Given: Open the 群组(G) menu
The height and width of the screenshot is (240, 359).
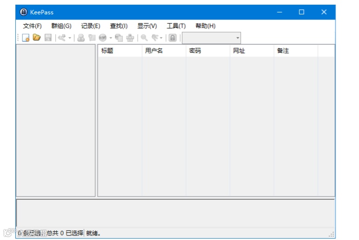Looking at the screenshot, I should tap(61, 26).
